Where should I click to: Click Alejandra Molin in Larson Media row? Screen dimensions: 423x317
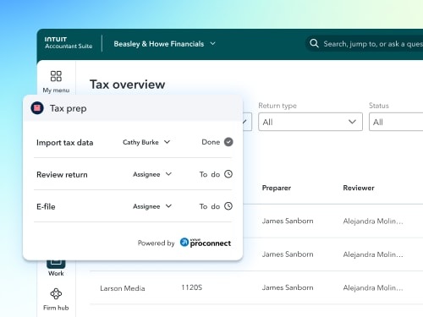click(x=373, y=287)
